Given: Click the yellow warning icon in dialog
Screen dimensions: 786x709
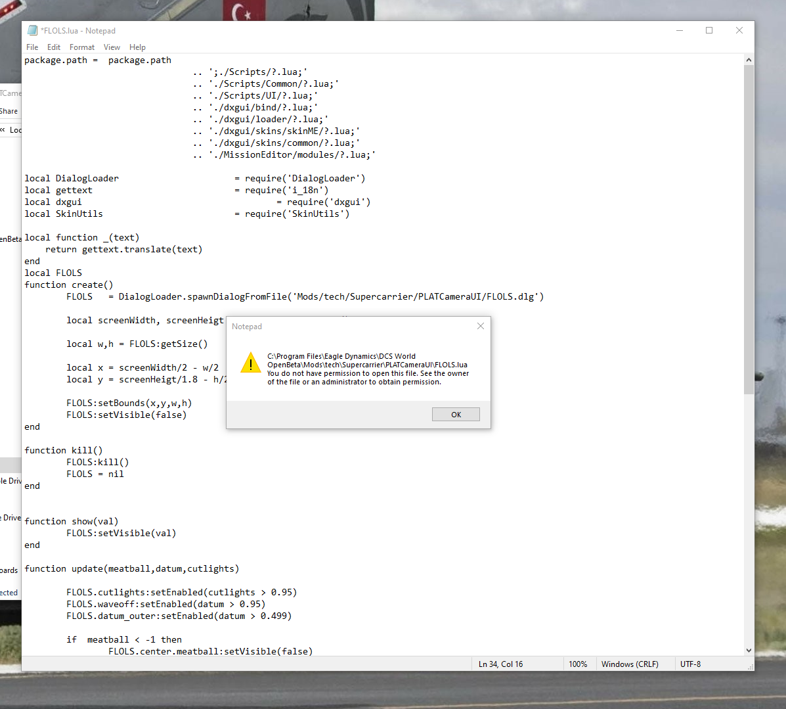Looking at the screenshot, I should (x=251, y=362).
